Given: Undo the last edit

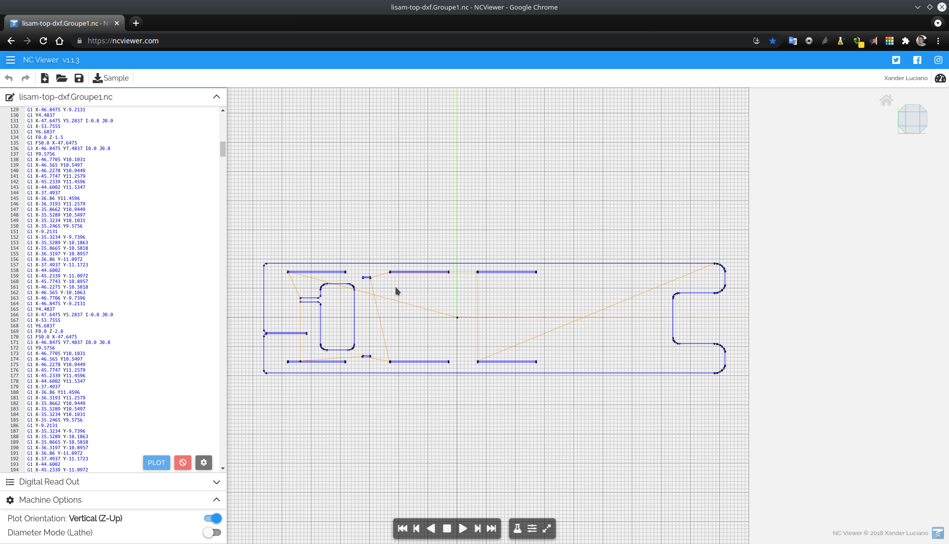Looking at the screenshot, I should point(9,78).
